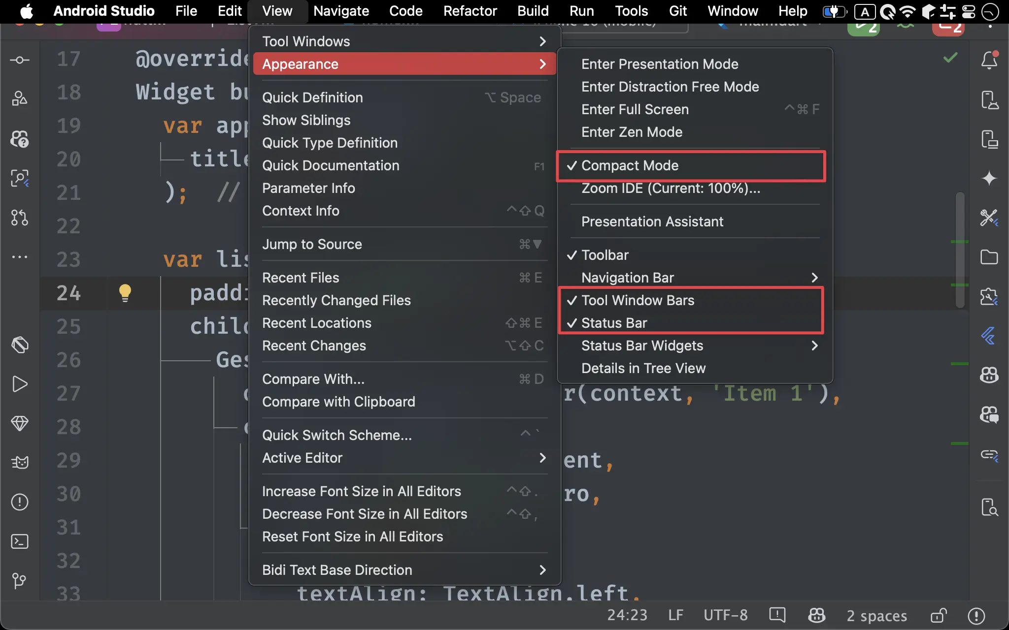The image size is (1009, 630).
Task: Open the File menu
Action: tap(186, 11)
